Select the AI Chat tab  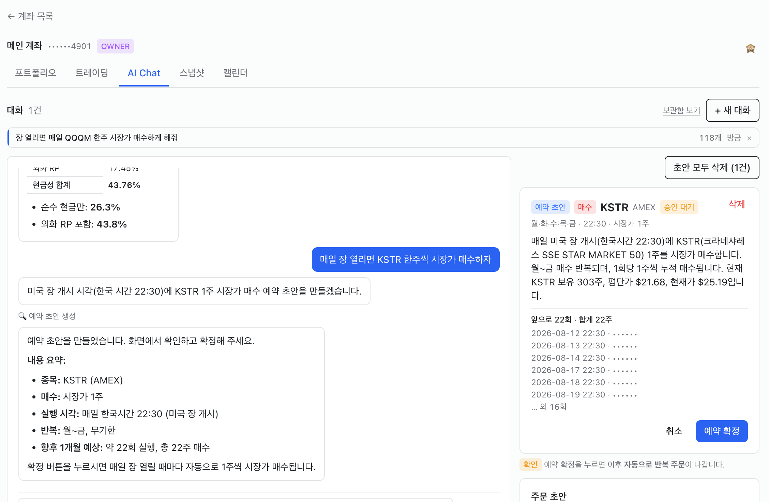144,73
